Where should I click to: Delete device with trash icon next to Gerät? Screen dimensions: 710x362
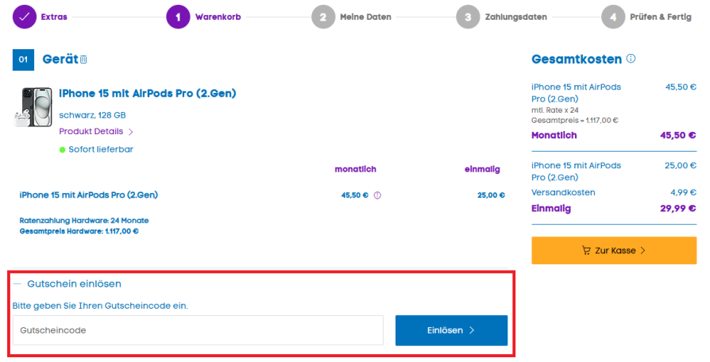pos(83,60)
